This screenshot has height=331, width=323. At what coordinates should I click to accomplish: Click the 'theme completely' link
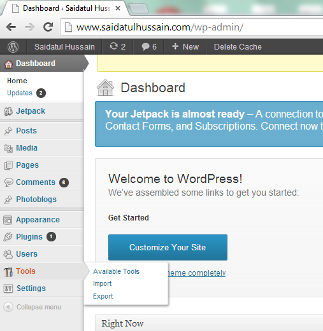click(196, 273)
